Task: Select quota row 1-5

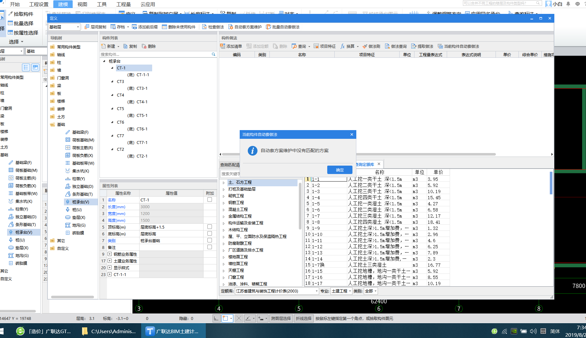Action: tap(377, 204)
